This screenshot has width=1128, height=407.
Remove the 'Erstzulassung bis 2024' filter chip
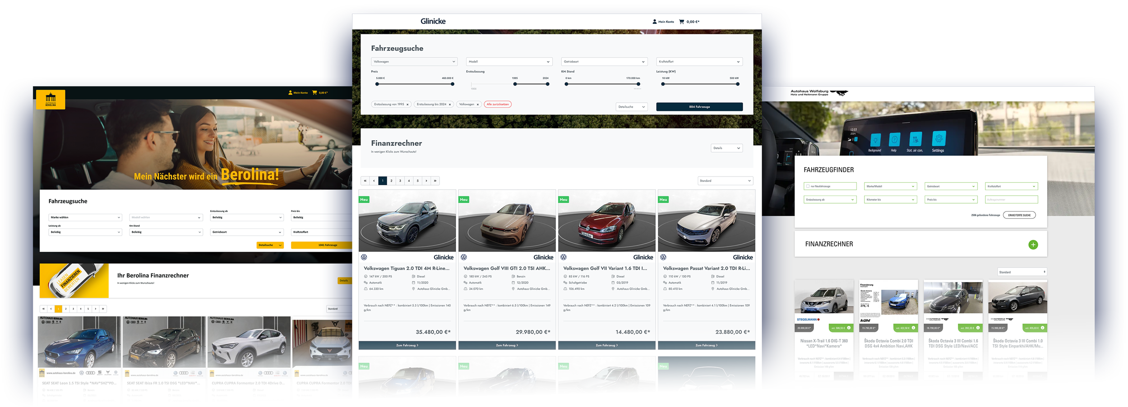point(450,105)
